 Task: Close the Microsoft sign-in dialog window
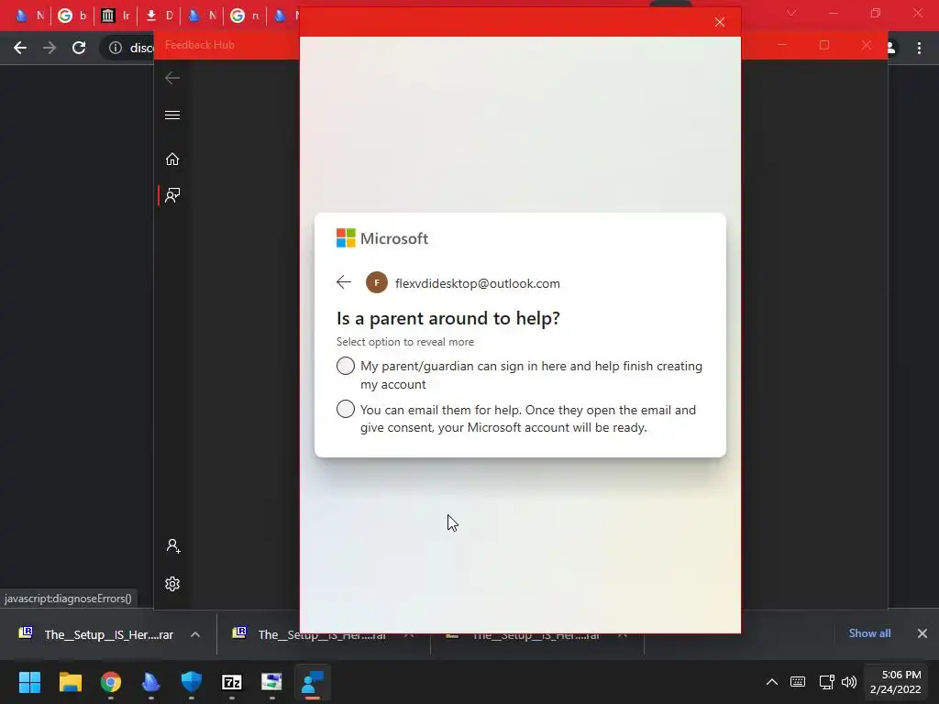720,22
